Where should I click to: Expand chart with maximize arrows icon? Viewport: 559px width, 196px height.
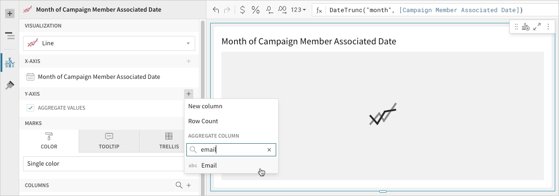537,27
